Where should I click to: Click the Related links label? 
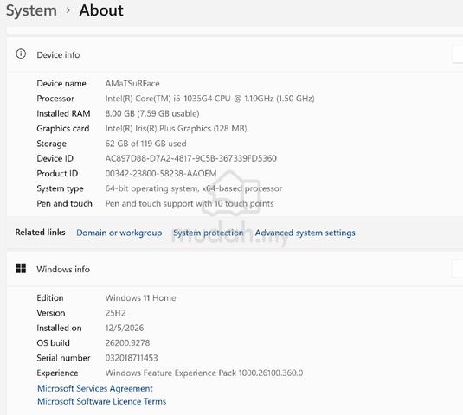40,233
